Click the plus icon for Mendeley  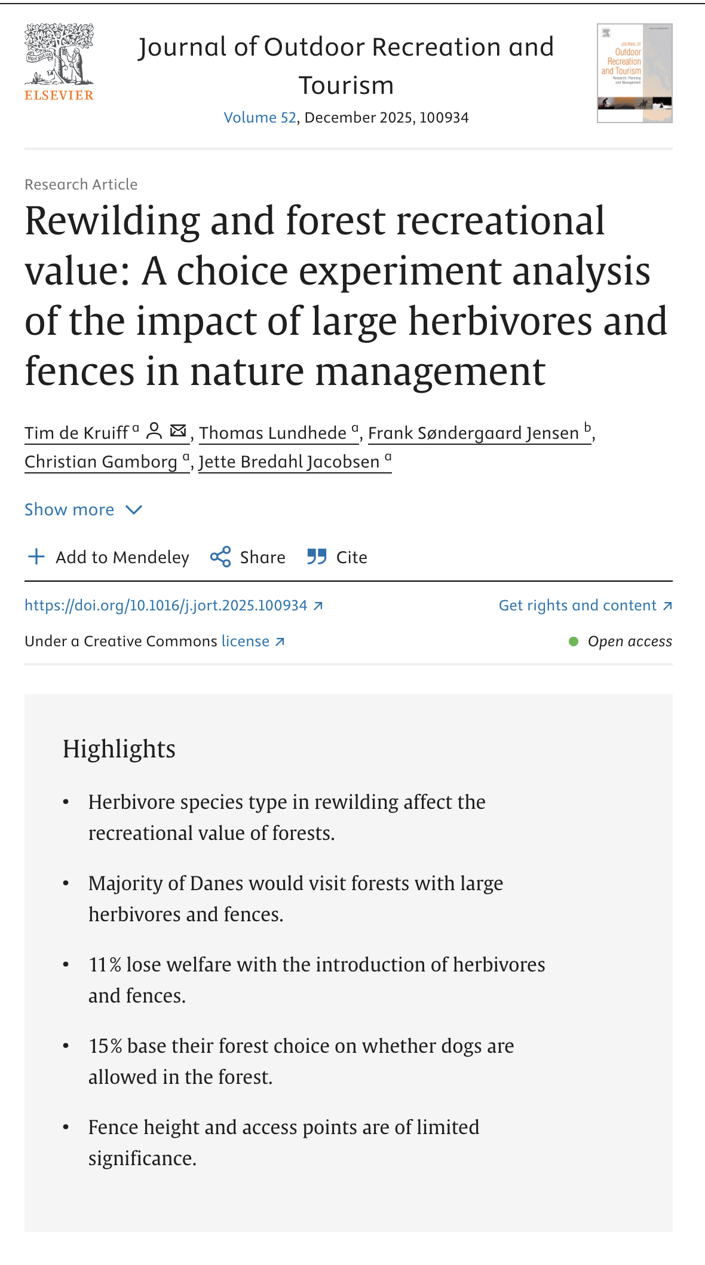(36, 557)
